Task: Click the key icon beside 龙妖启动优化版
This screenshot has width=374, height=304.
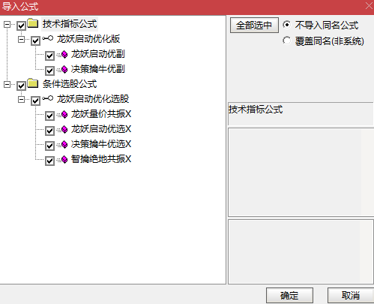Action: [x=47, y=38]
